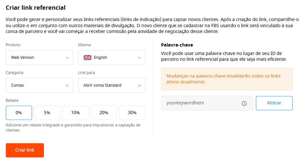Click the Criar link button

[x=25, y=150]
